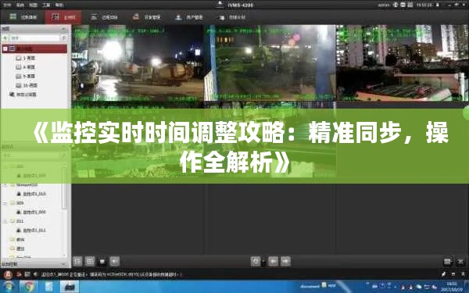Click the view search input field

pyautogui.click(x=34, y=38)
